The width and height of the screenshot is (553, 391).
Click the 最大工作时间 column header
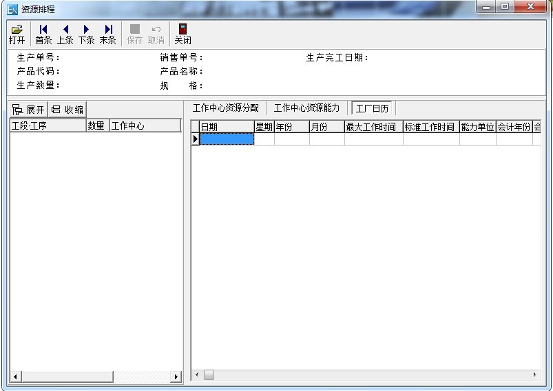374,127
